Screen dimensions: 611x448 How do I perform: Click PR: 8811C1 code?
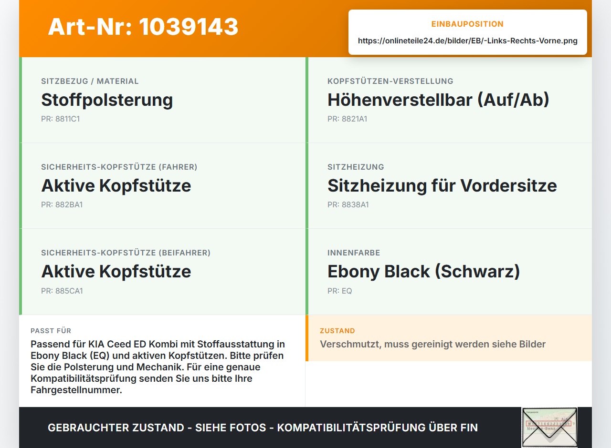[x=61, y=119]
